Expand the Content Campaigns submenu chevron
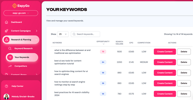 tap(37, 31)
